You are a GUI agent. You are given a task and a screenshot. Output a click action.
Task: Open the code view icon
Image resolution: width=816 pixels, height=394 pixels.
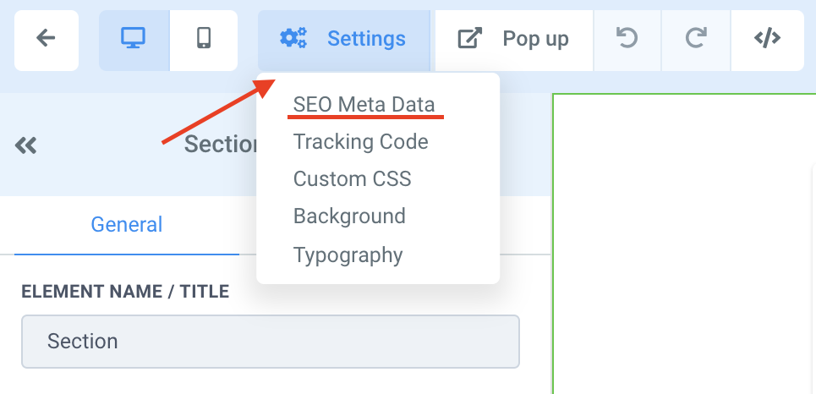click(x=768, y=40)
